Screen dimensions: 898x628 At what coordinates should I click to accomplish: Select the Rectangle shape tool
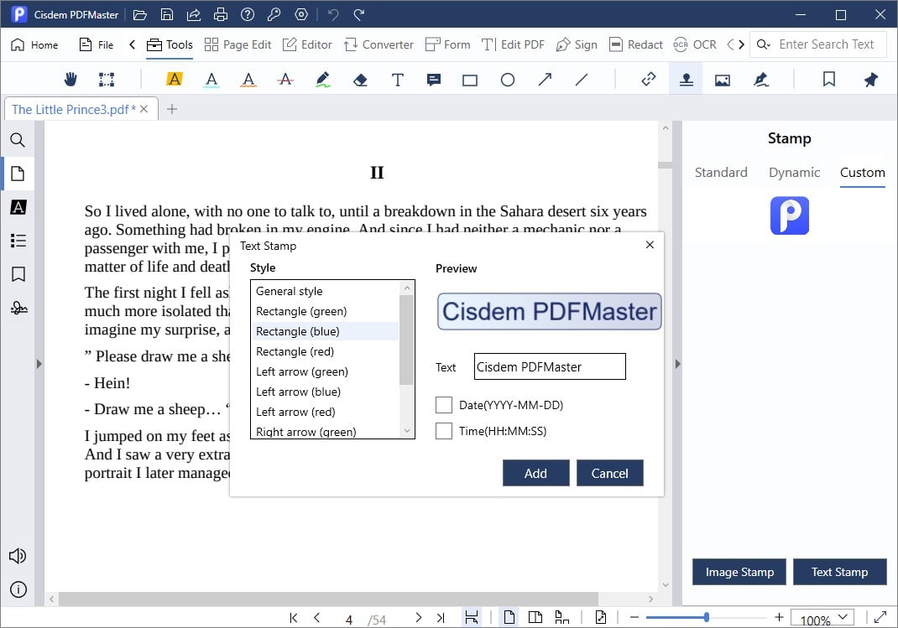click(469, 78)
